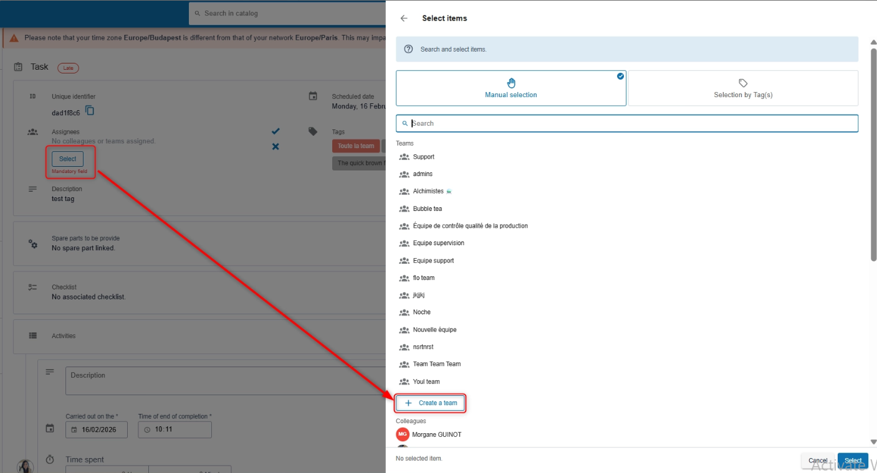Viewport: 877px width, 473px height.
Task: Switch to Manual selection tab
Action: click(510, 88)
